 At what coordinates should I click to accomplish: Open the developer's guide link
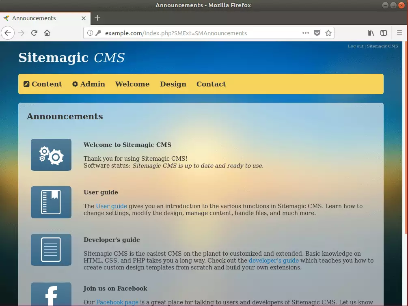click(274, 261)
